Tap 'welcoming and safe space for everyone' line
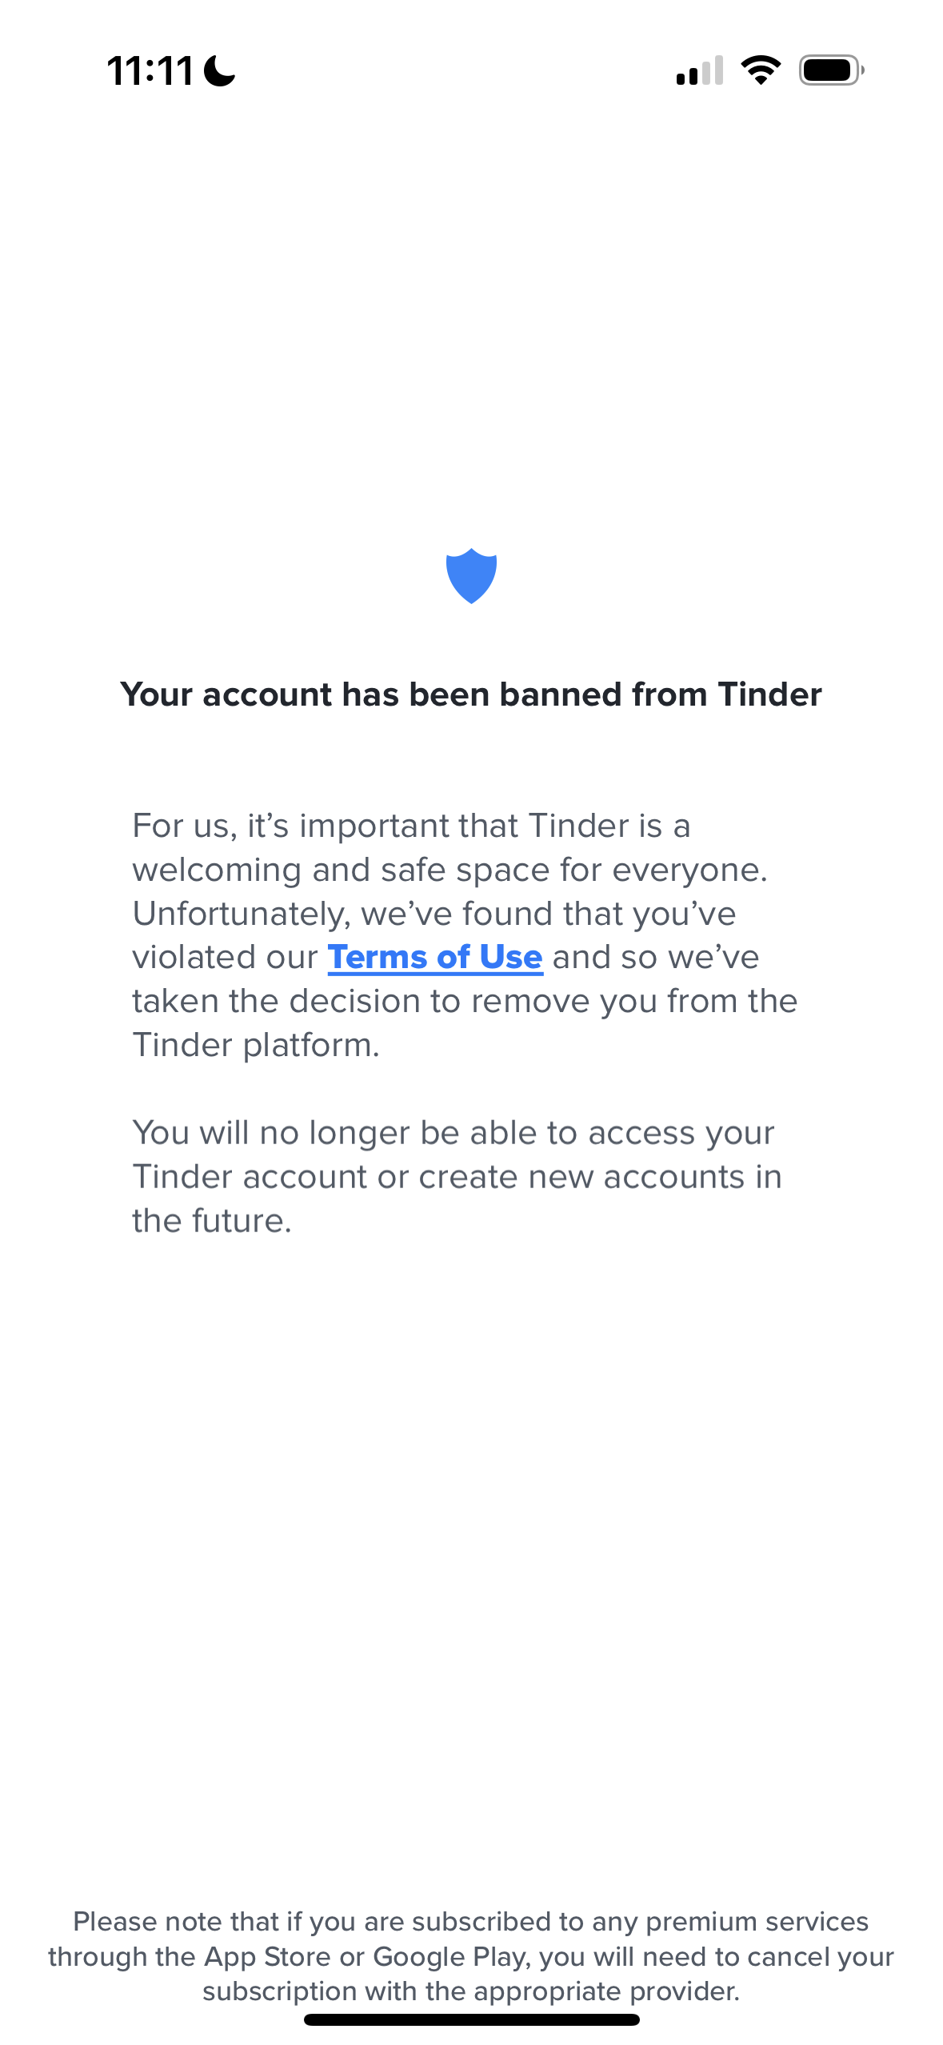 tap(450, 870)
